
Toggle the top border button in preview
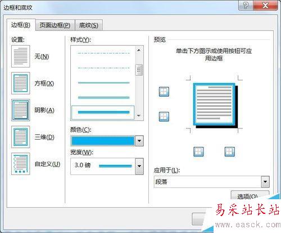point(164,92)
